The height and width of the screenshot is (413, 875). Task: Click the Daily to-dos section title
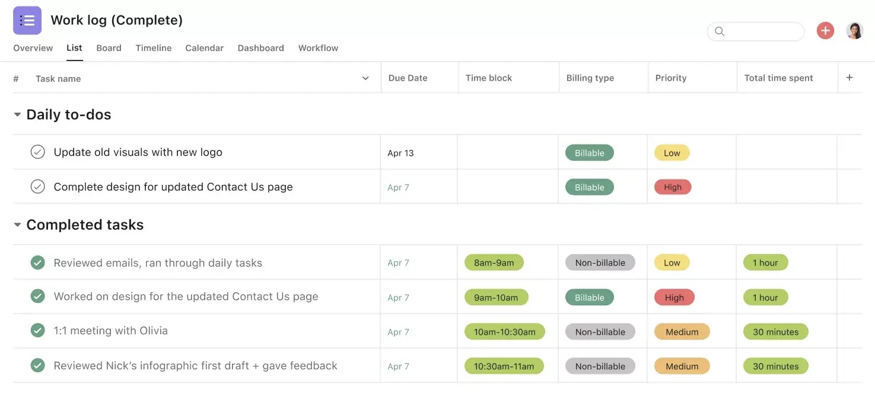pyautogui.click(x=69, y=114)
